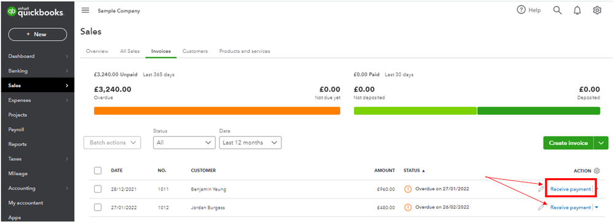The image size is (613, 223).
Task: Click Receive payment for invoice 1011
Action: [571, 189]
